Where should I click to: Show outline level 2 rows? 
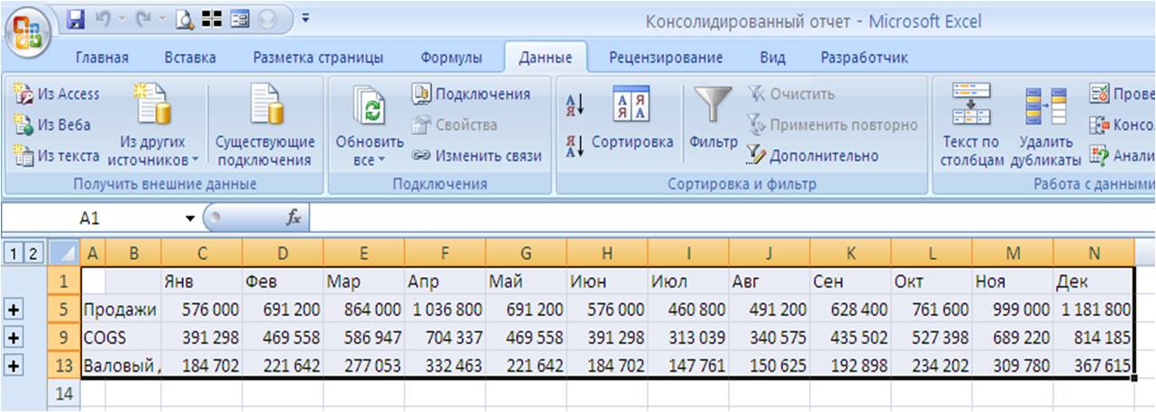34,253
